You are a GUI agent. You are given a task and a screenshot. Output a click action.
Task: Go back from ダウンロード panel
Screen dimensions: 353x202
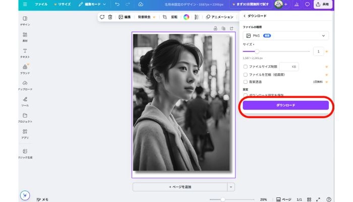(x=245, y=16)
